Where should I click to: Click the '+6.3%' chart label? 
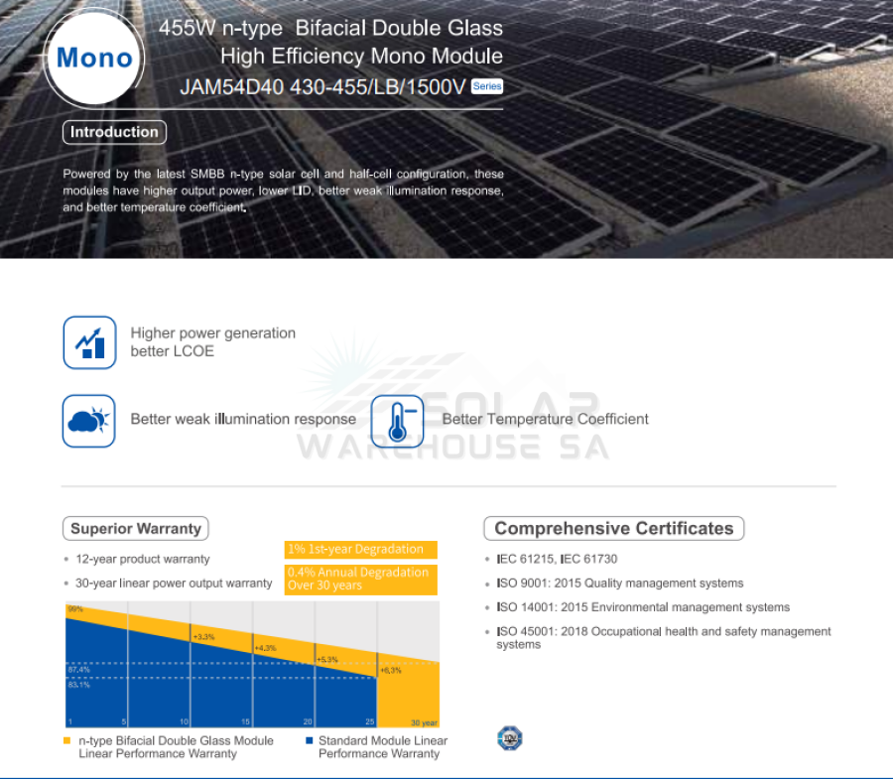point(391,670)
